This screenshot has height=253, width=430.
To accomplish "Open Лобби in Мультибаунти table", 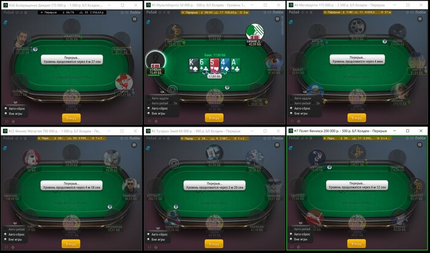I will click(278, 12).
